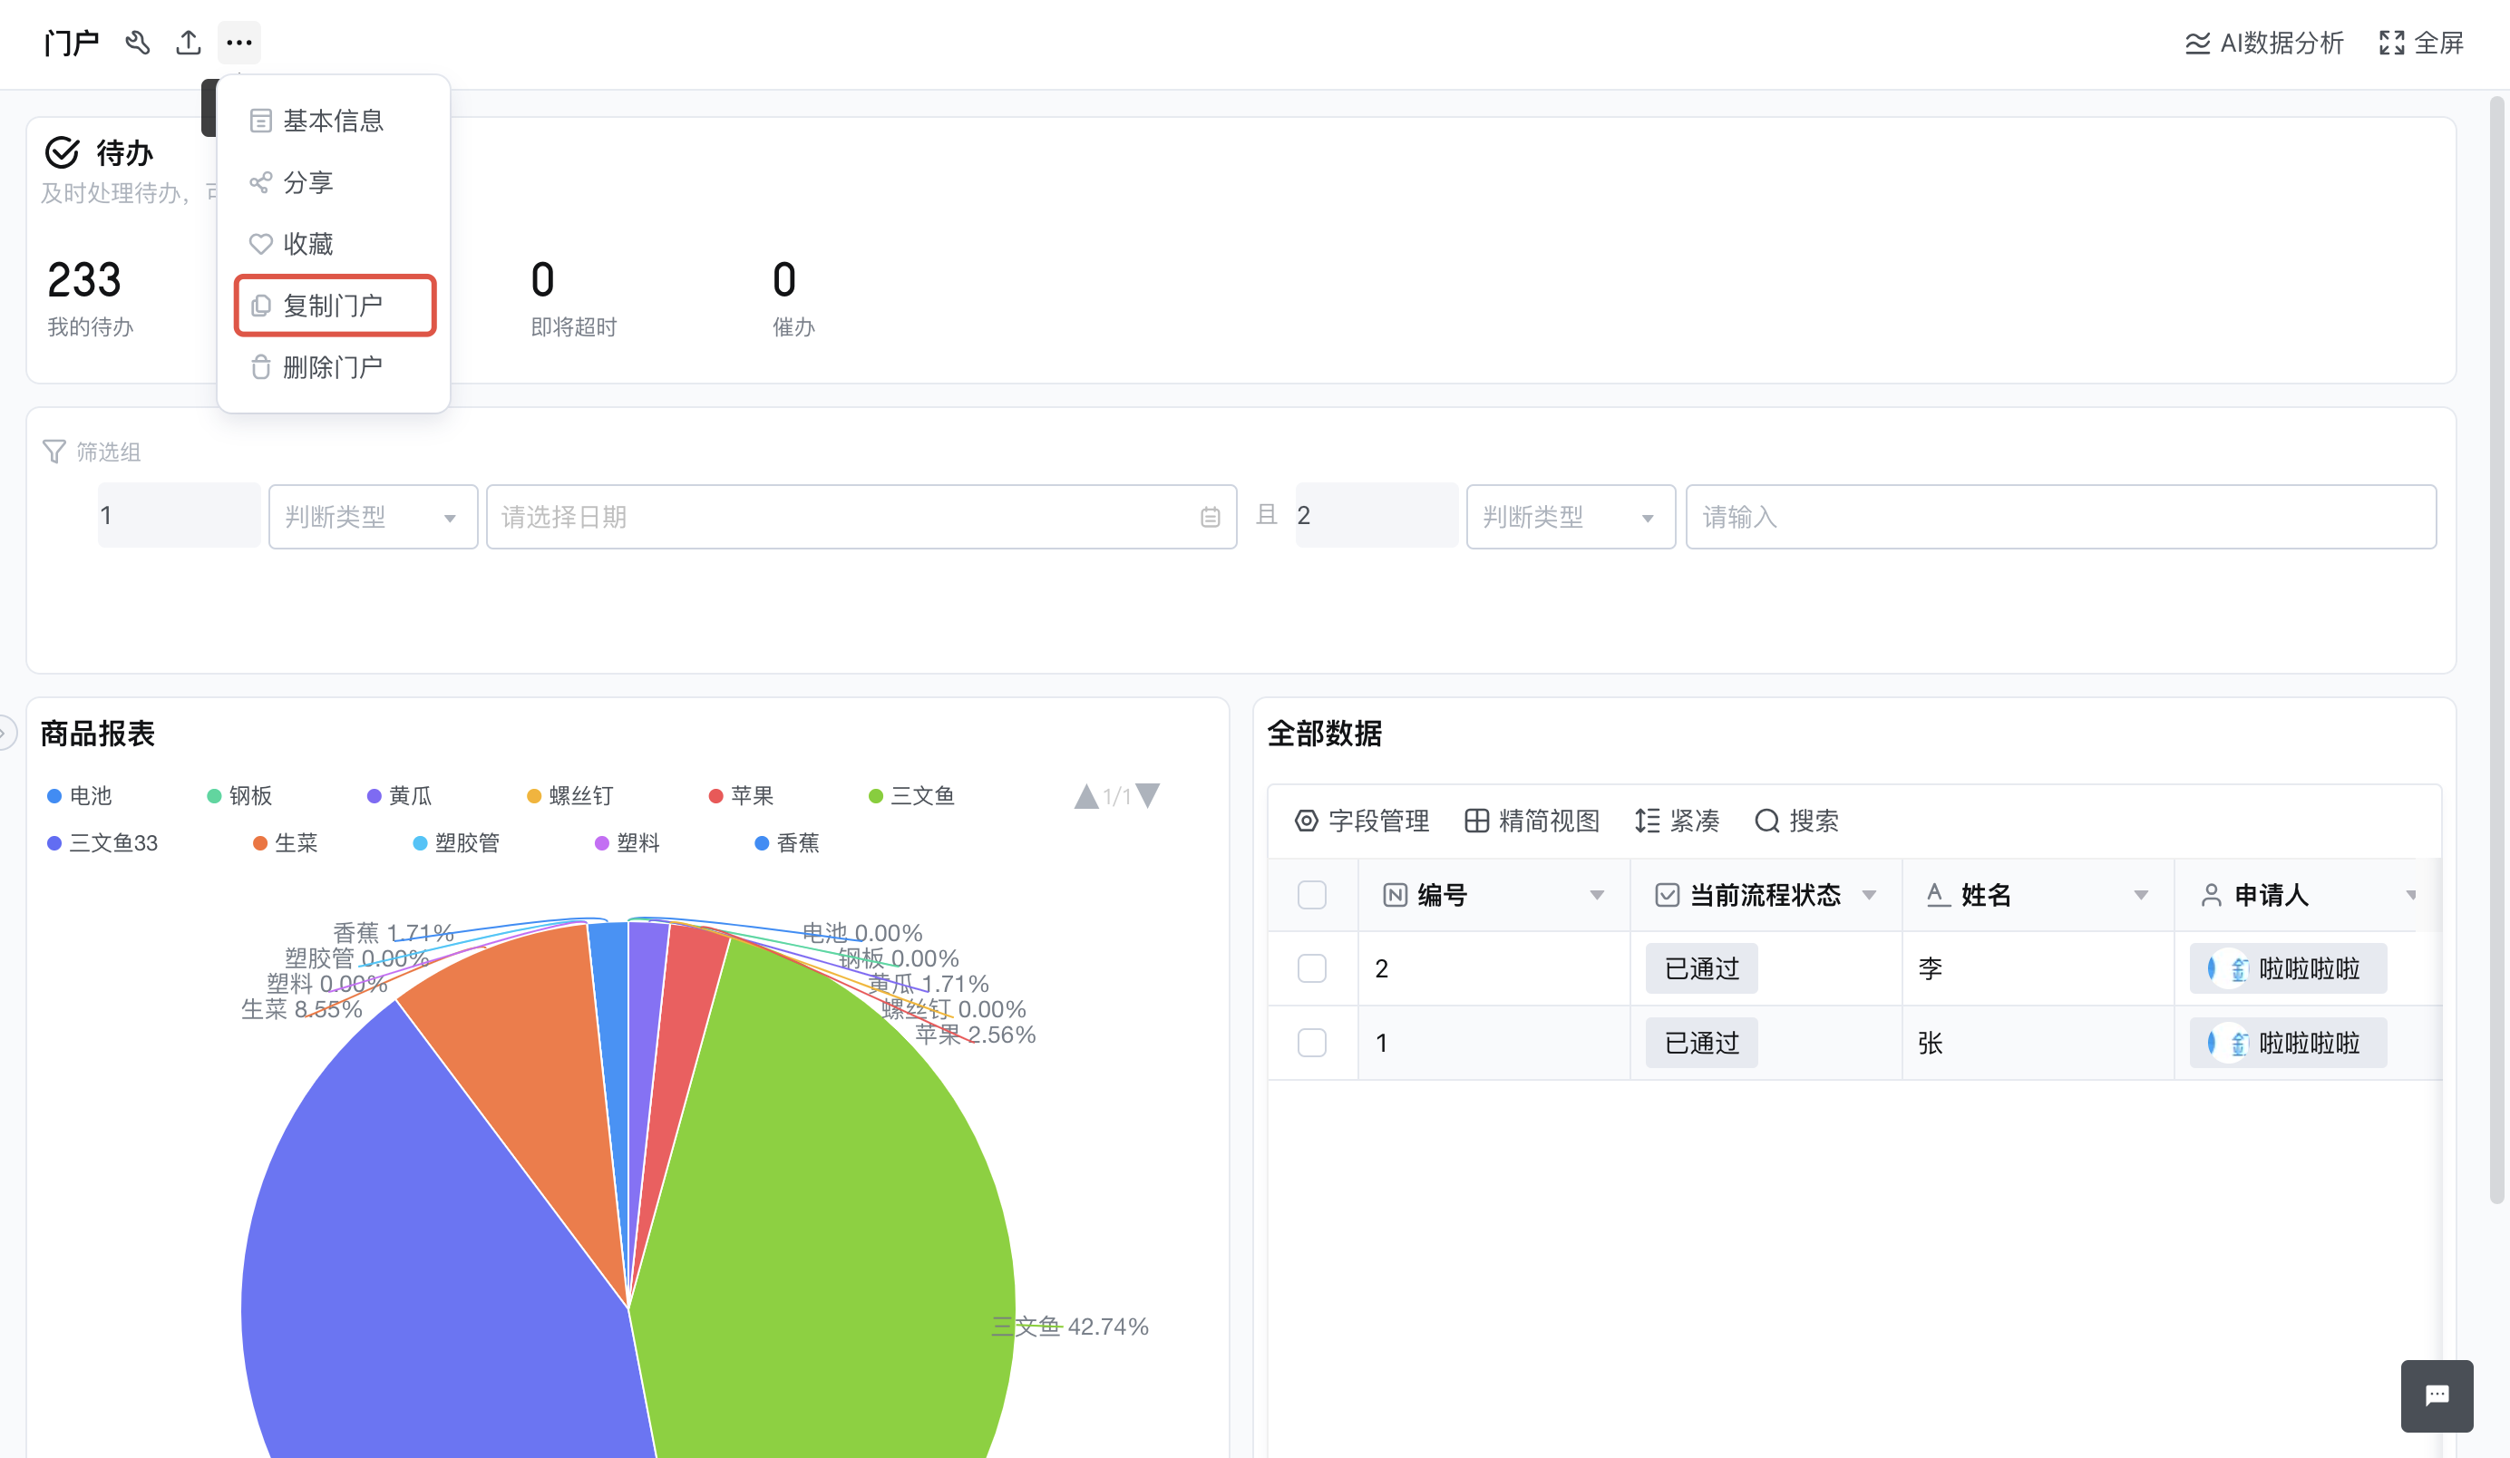Image resolution: width=2510 pixels, height=1458 pixels.
Task: Click the 精简视图 grid icon
Action: tap(1476, 821)
